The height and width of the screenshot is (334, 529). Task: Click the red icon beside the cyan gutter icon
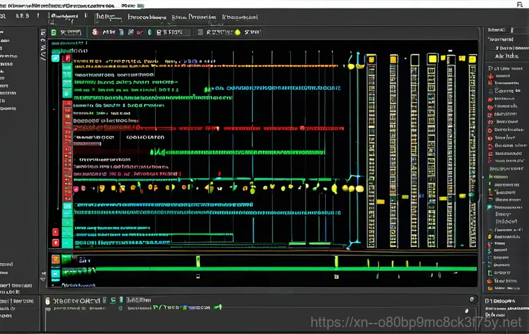click(67, 58)
